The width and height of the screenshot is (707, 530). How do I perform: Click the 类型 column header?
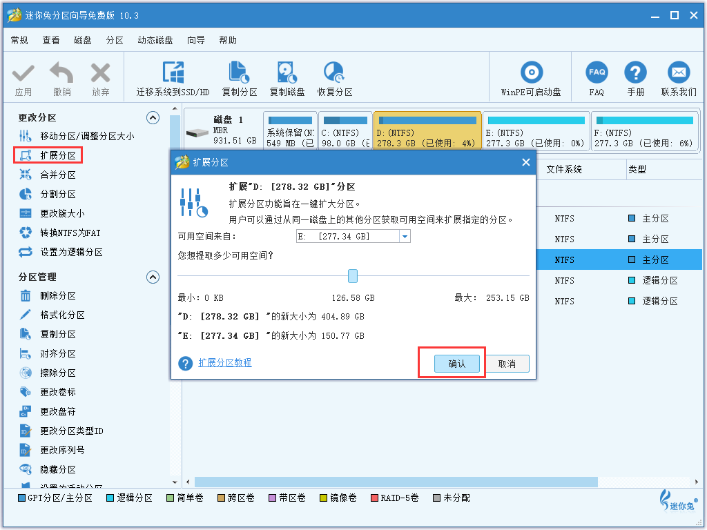point(637,170)
